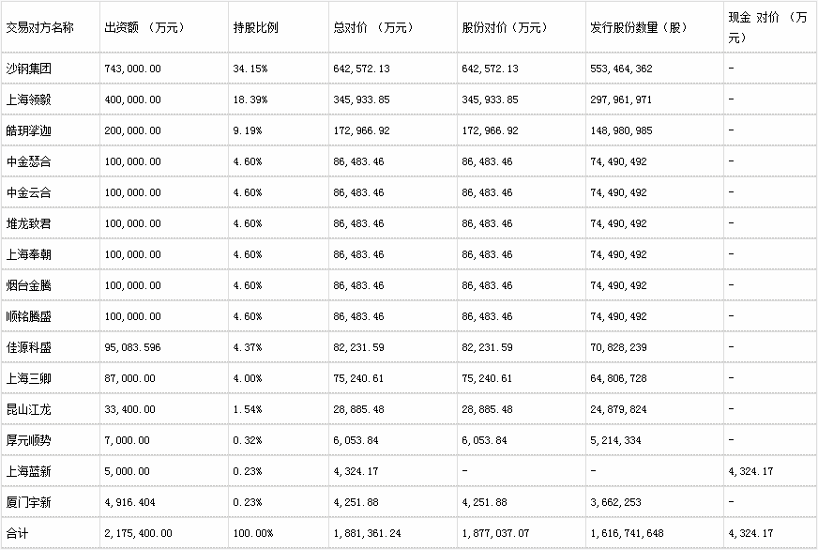Click the 34.15% shareholding cell

pos(278,69)
